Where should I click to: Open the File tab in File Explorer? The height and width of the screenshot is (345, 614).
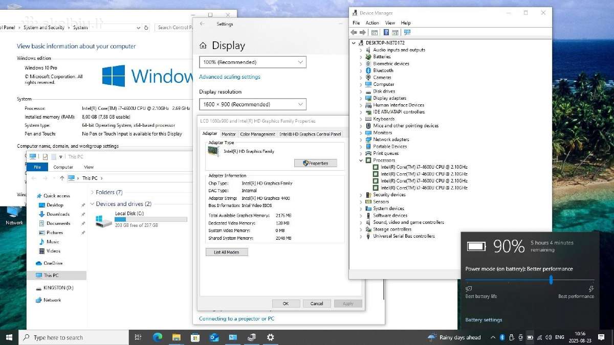[x=37, y=167]
